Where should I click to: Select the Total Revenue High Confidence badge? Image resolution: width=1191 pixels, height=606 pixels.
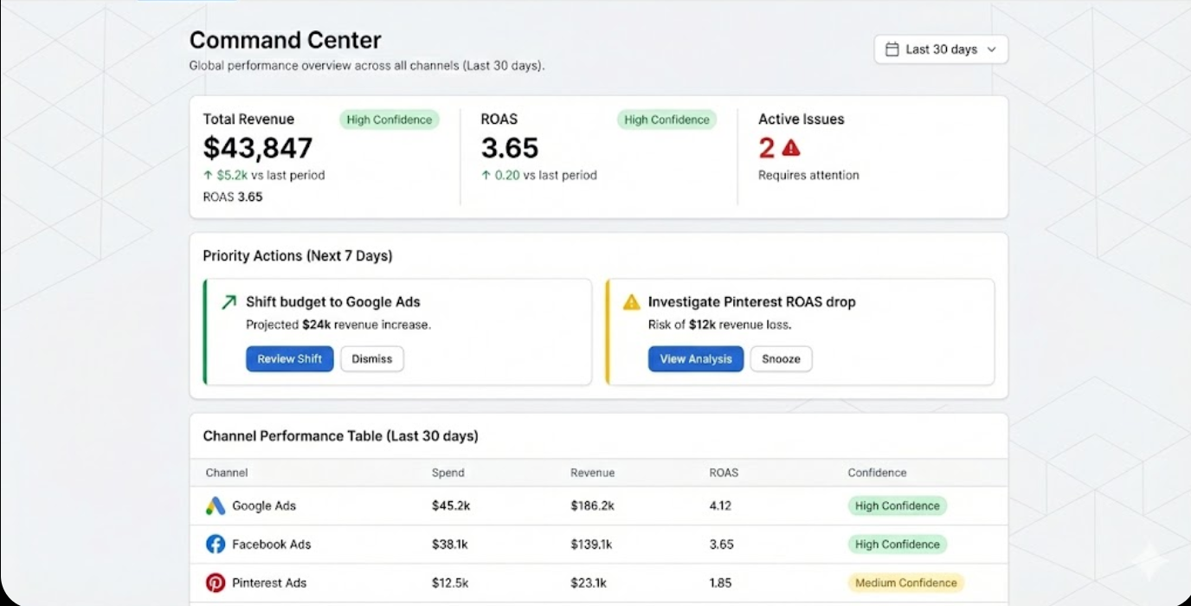(x=389, y=120)
